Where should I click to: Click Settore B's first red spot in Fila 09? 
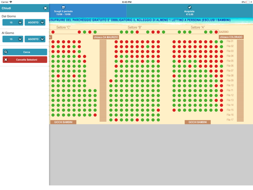coord(111,81)
